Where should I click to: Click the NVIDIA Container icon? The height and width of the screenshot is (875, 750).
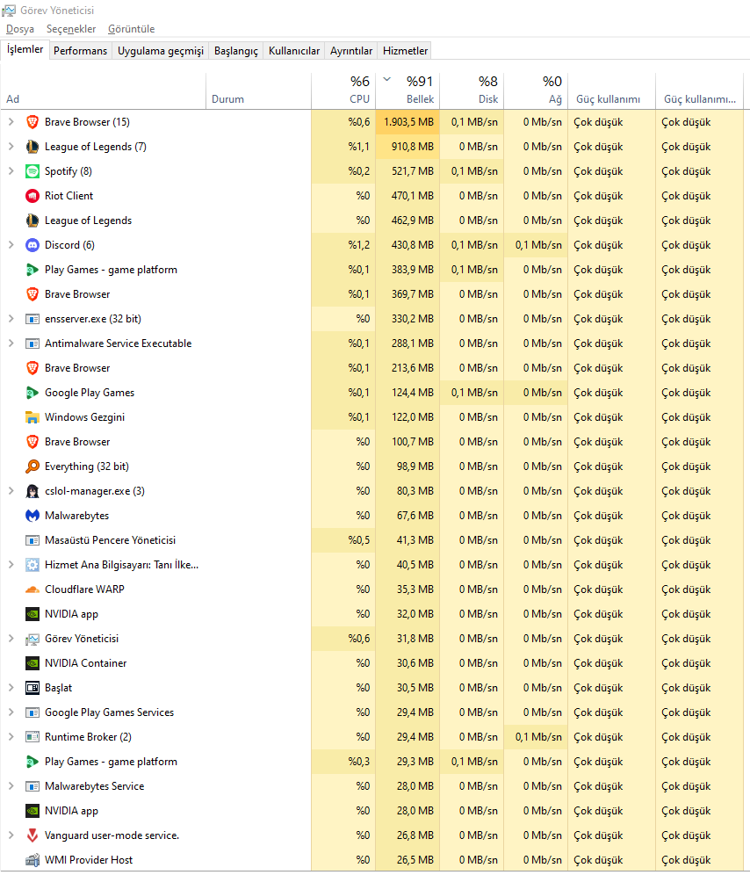point(32,663)
